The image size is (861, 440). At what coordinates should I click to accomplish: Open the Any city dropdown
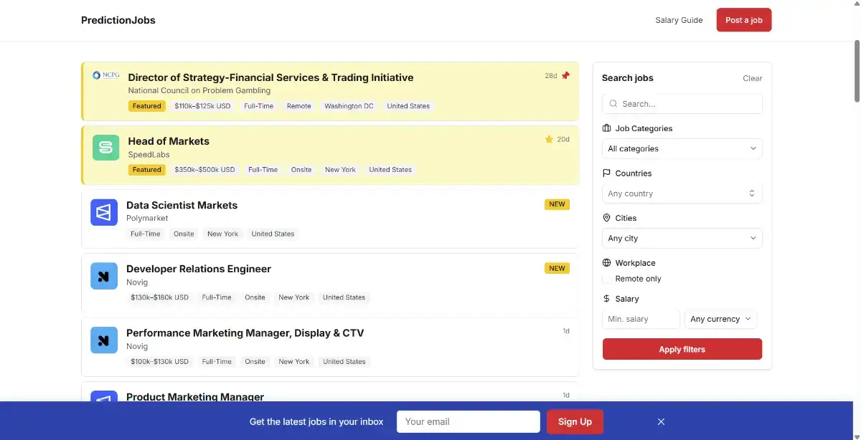(x=682, y=238)
